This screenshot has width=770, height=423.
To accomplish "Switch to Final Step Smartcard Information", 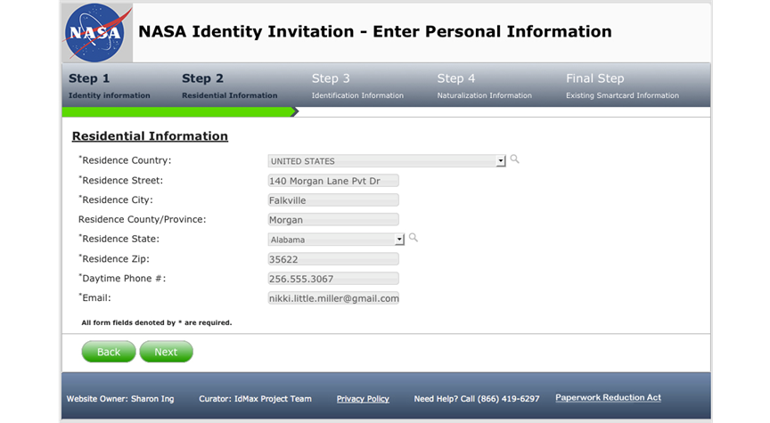I will [x=622, y=85].
